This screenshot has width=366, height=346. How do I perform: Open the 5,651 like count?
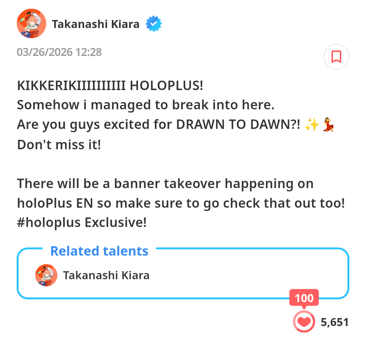pos(334,322)
